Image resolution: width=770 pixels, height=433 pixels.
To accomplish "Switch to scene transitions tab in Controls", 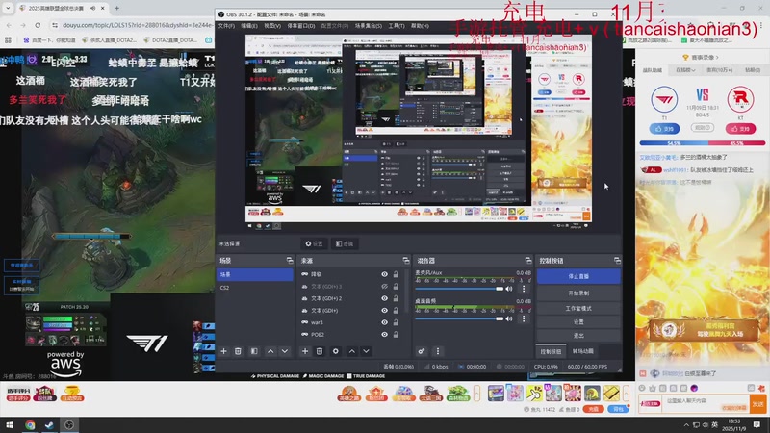I will click(x=583, y=351).
